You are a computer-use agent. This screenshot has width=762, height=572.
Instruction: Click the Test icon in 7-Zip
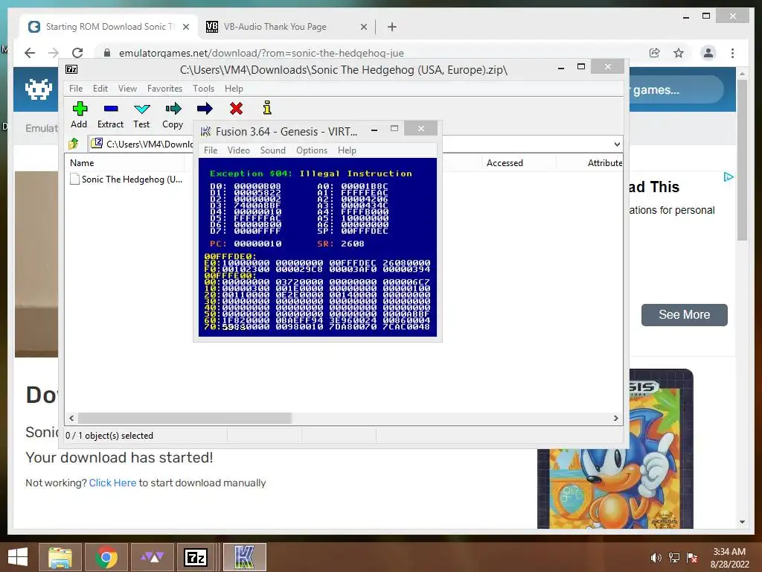(x=142, y=109)
